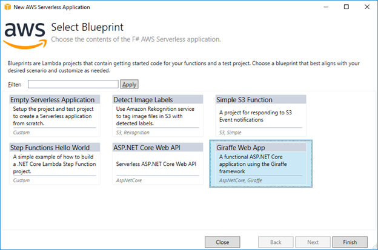The width and height of the screenshot is (378, 250).
Task: Click the orange box window title icon
Action: coord(8,7)
